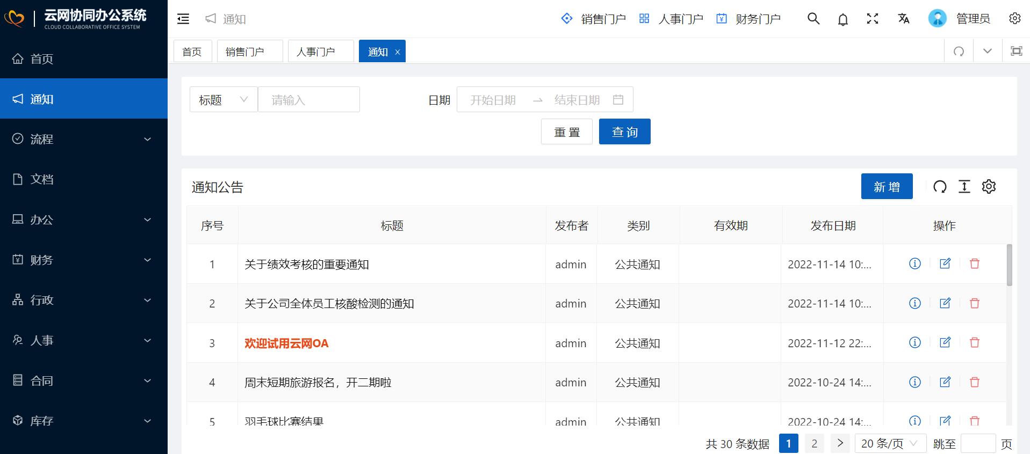The height and width of the screenshot is (454, 1030).
Task: View details of 关于绩效考核的重要通知
Action: coord(914,263)
